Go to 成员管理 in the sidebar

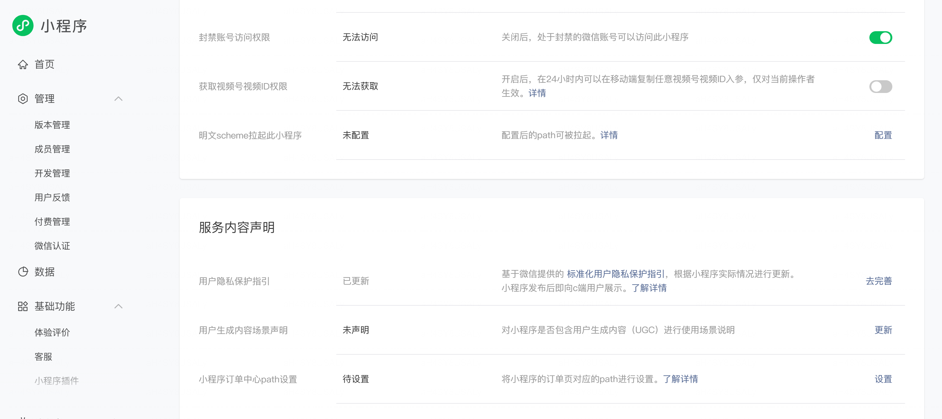point(52,149)
